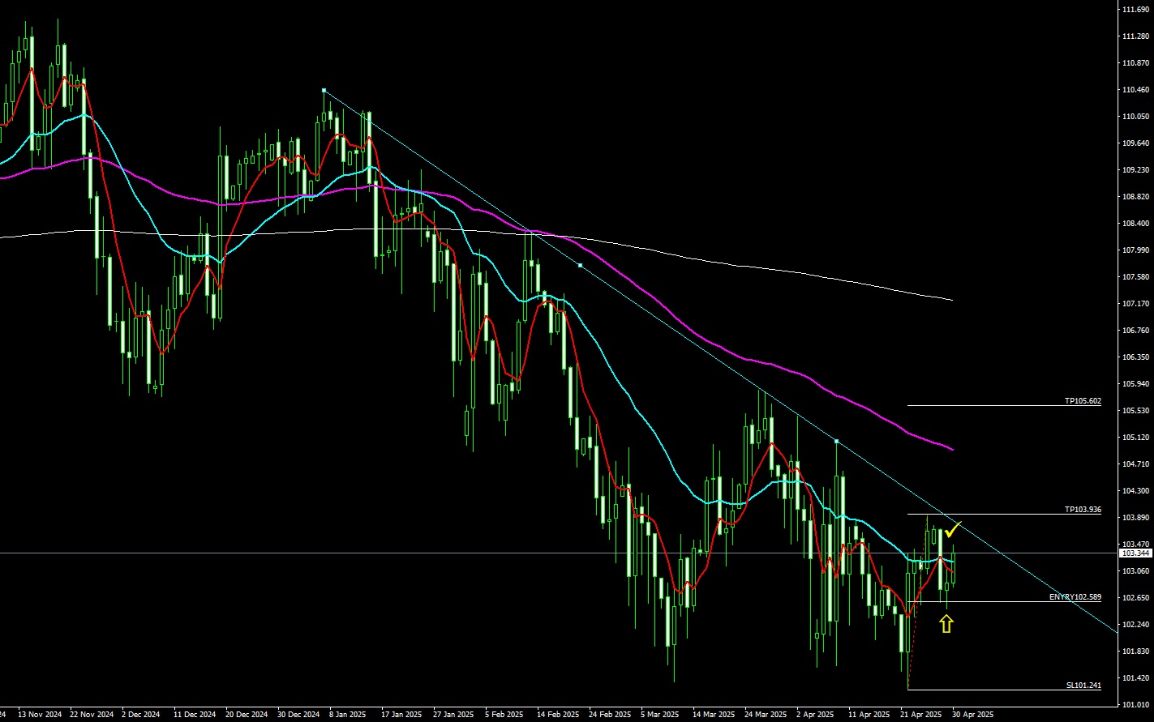The image size is (1154, 722).
Task: Click the 5 Feb 2025 date label
Action: [x=503, y=716]
